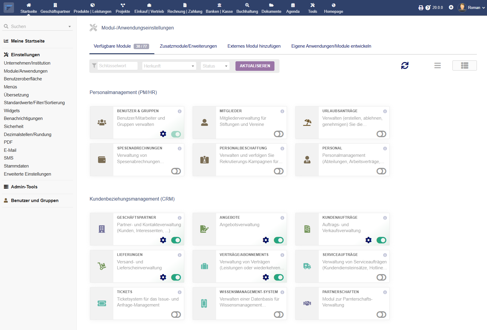This screenshot has width=487, height=330.
Task: Select the card grid view icon
Action: click(464, 65)
